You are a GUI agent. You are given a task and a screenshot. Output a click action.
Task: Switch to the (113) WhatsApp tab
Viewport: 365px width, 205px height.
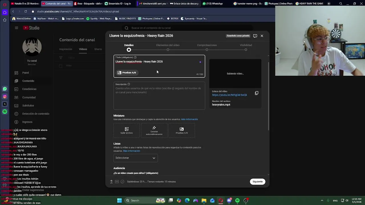[213, 4]
